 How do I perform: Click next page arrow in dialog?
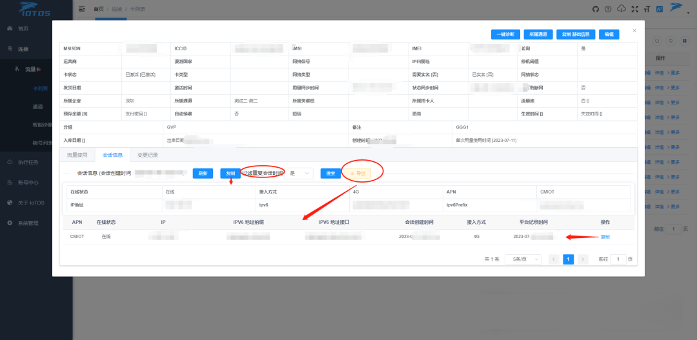(x=583, y=259)
